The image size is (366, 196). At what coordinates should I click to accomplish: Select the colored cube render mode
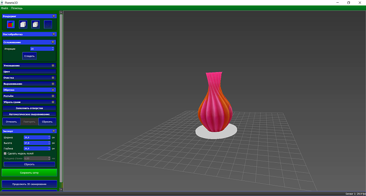click(x=11, y=25)
